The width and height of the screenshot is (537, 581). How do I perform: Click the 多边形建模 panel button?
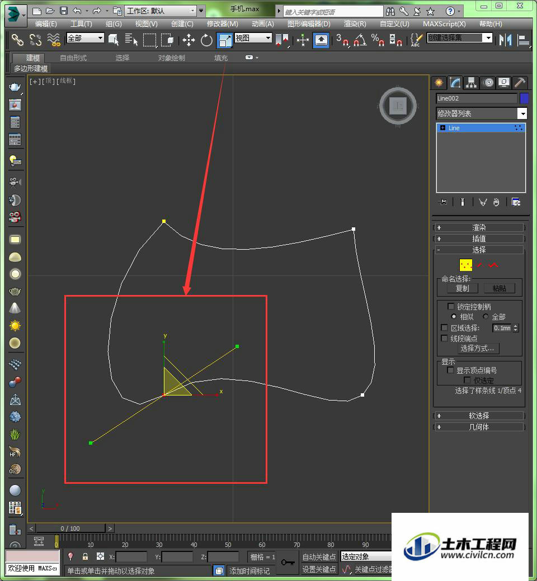(x=31, y=69)
